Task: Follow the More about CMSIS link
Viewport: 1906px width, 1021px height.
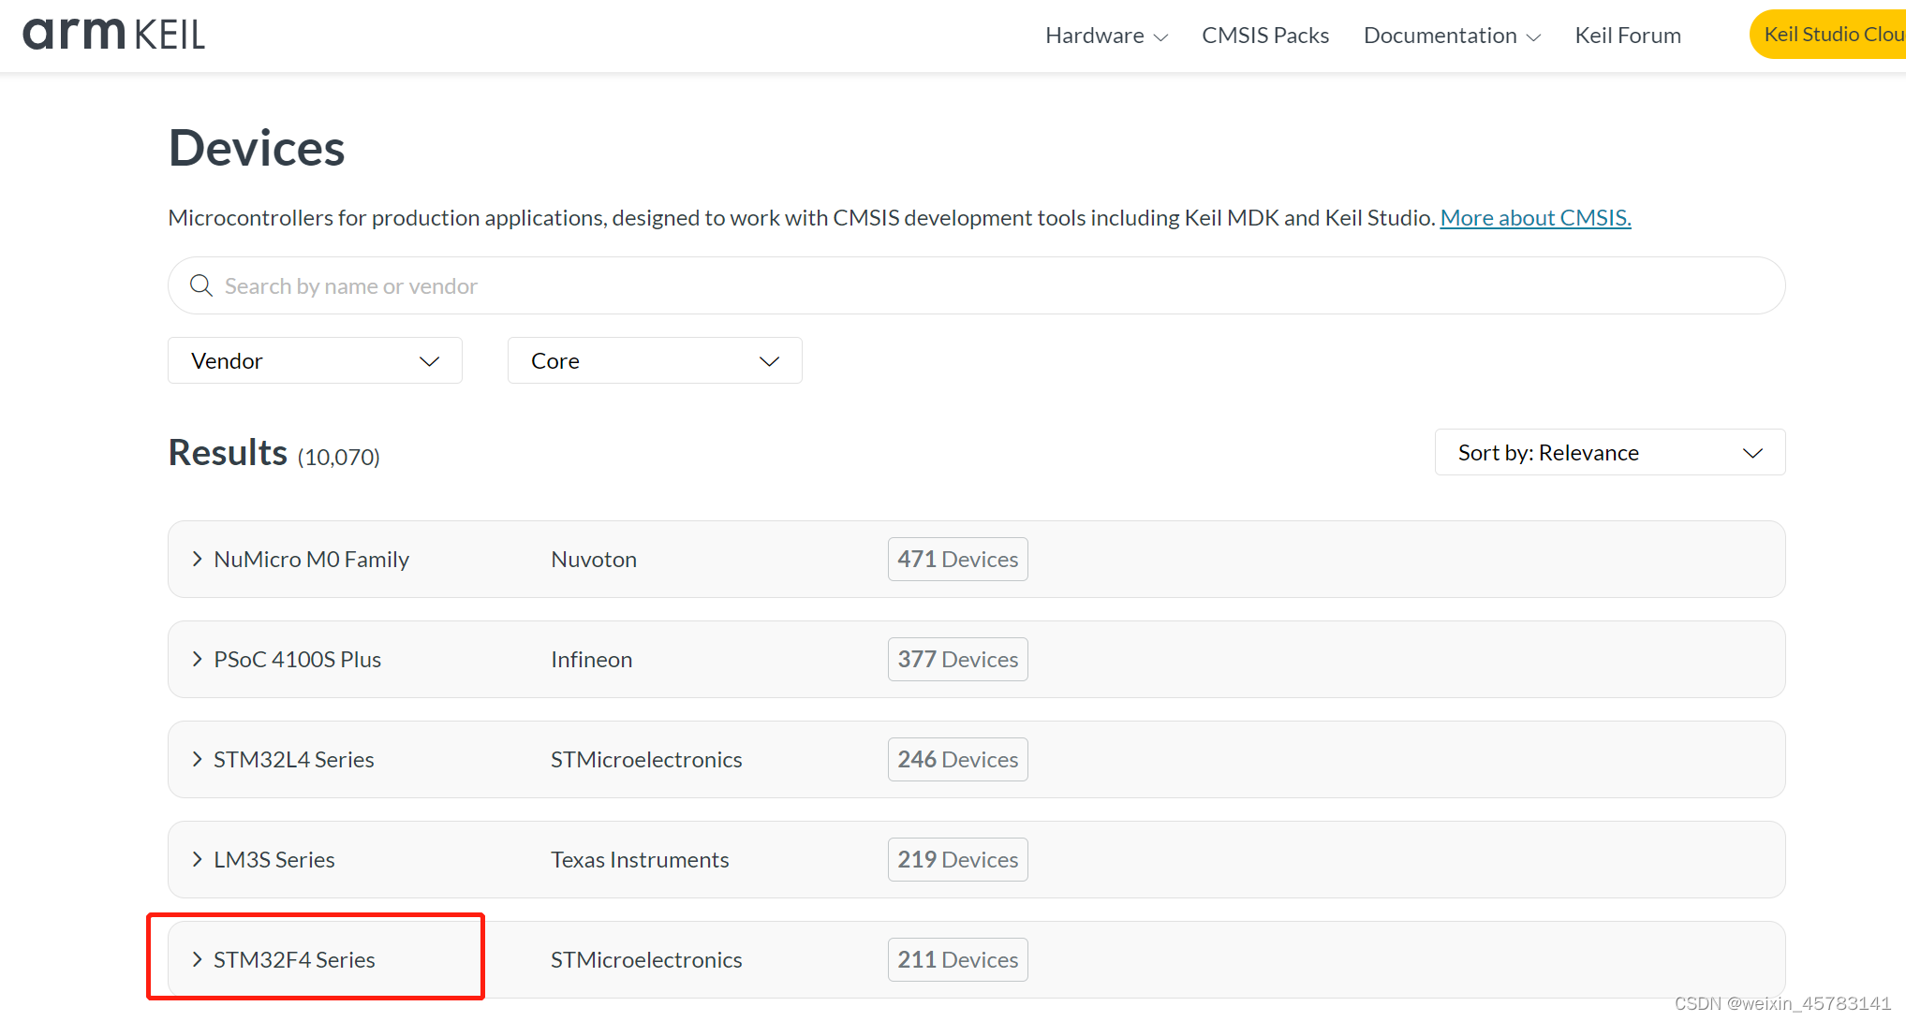Action: (1535, 217)
